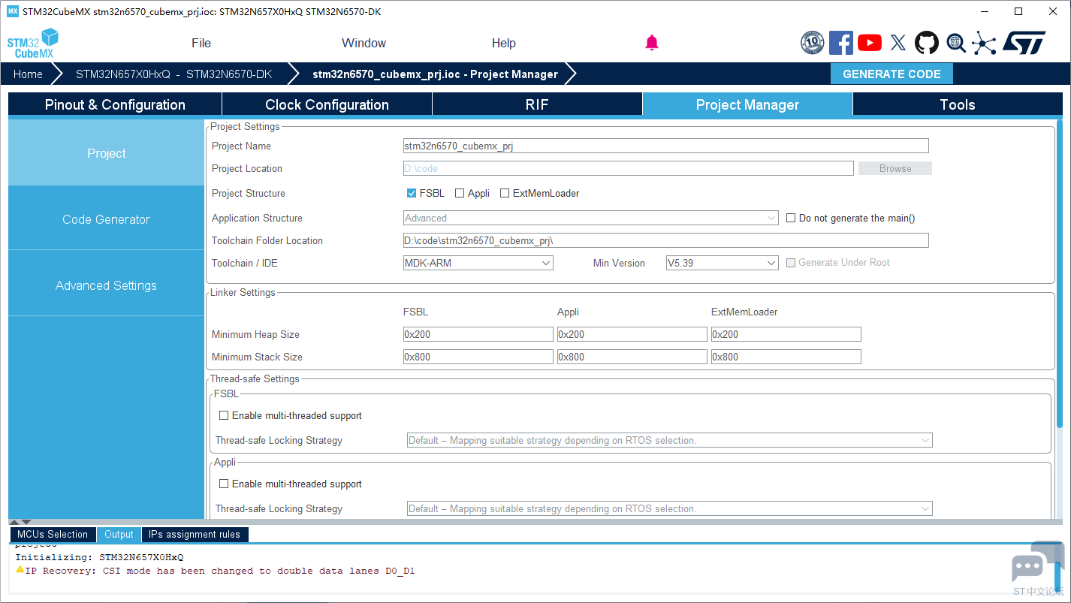Click the 'IP Recovery: CSI mode' warning line
1071x603 pixels.
tap(215, 571)
